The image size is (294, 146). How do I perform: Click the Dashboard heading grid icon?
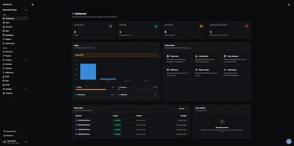pyautogui.click(x=73, y=14)
